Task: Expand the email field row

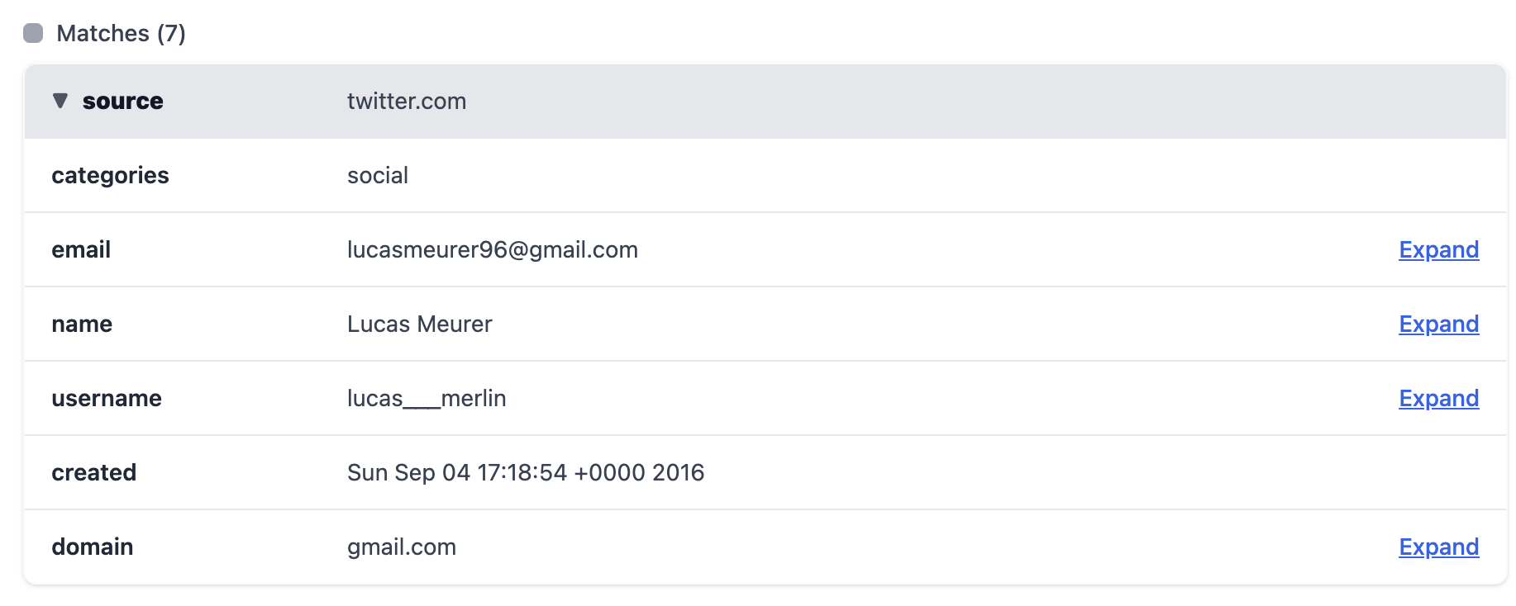Action: (1438, 249)
